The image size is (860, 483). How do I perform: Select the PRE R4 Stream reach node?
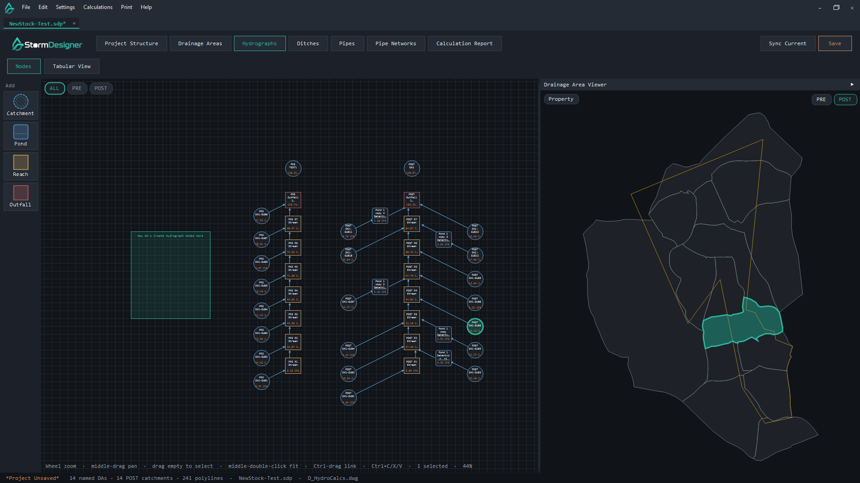293,295
